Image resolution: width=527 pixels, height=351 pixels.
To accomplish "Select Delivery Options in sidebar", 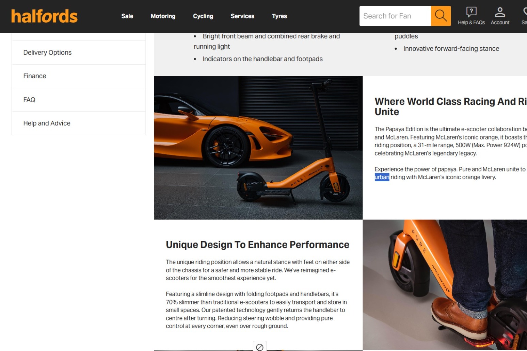I will (x=79, y=52).
